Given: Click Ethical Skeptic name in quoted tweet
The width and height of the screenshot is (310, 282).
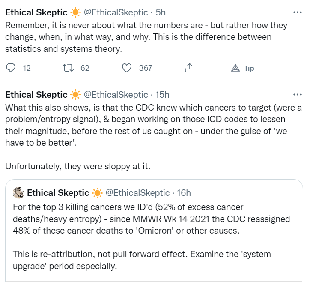Looking at the screenshot, I should (x=58, y=193).
